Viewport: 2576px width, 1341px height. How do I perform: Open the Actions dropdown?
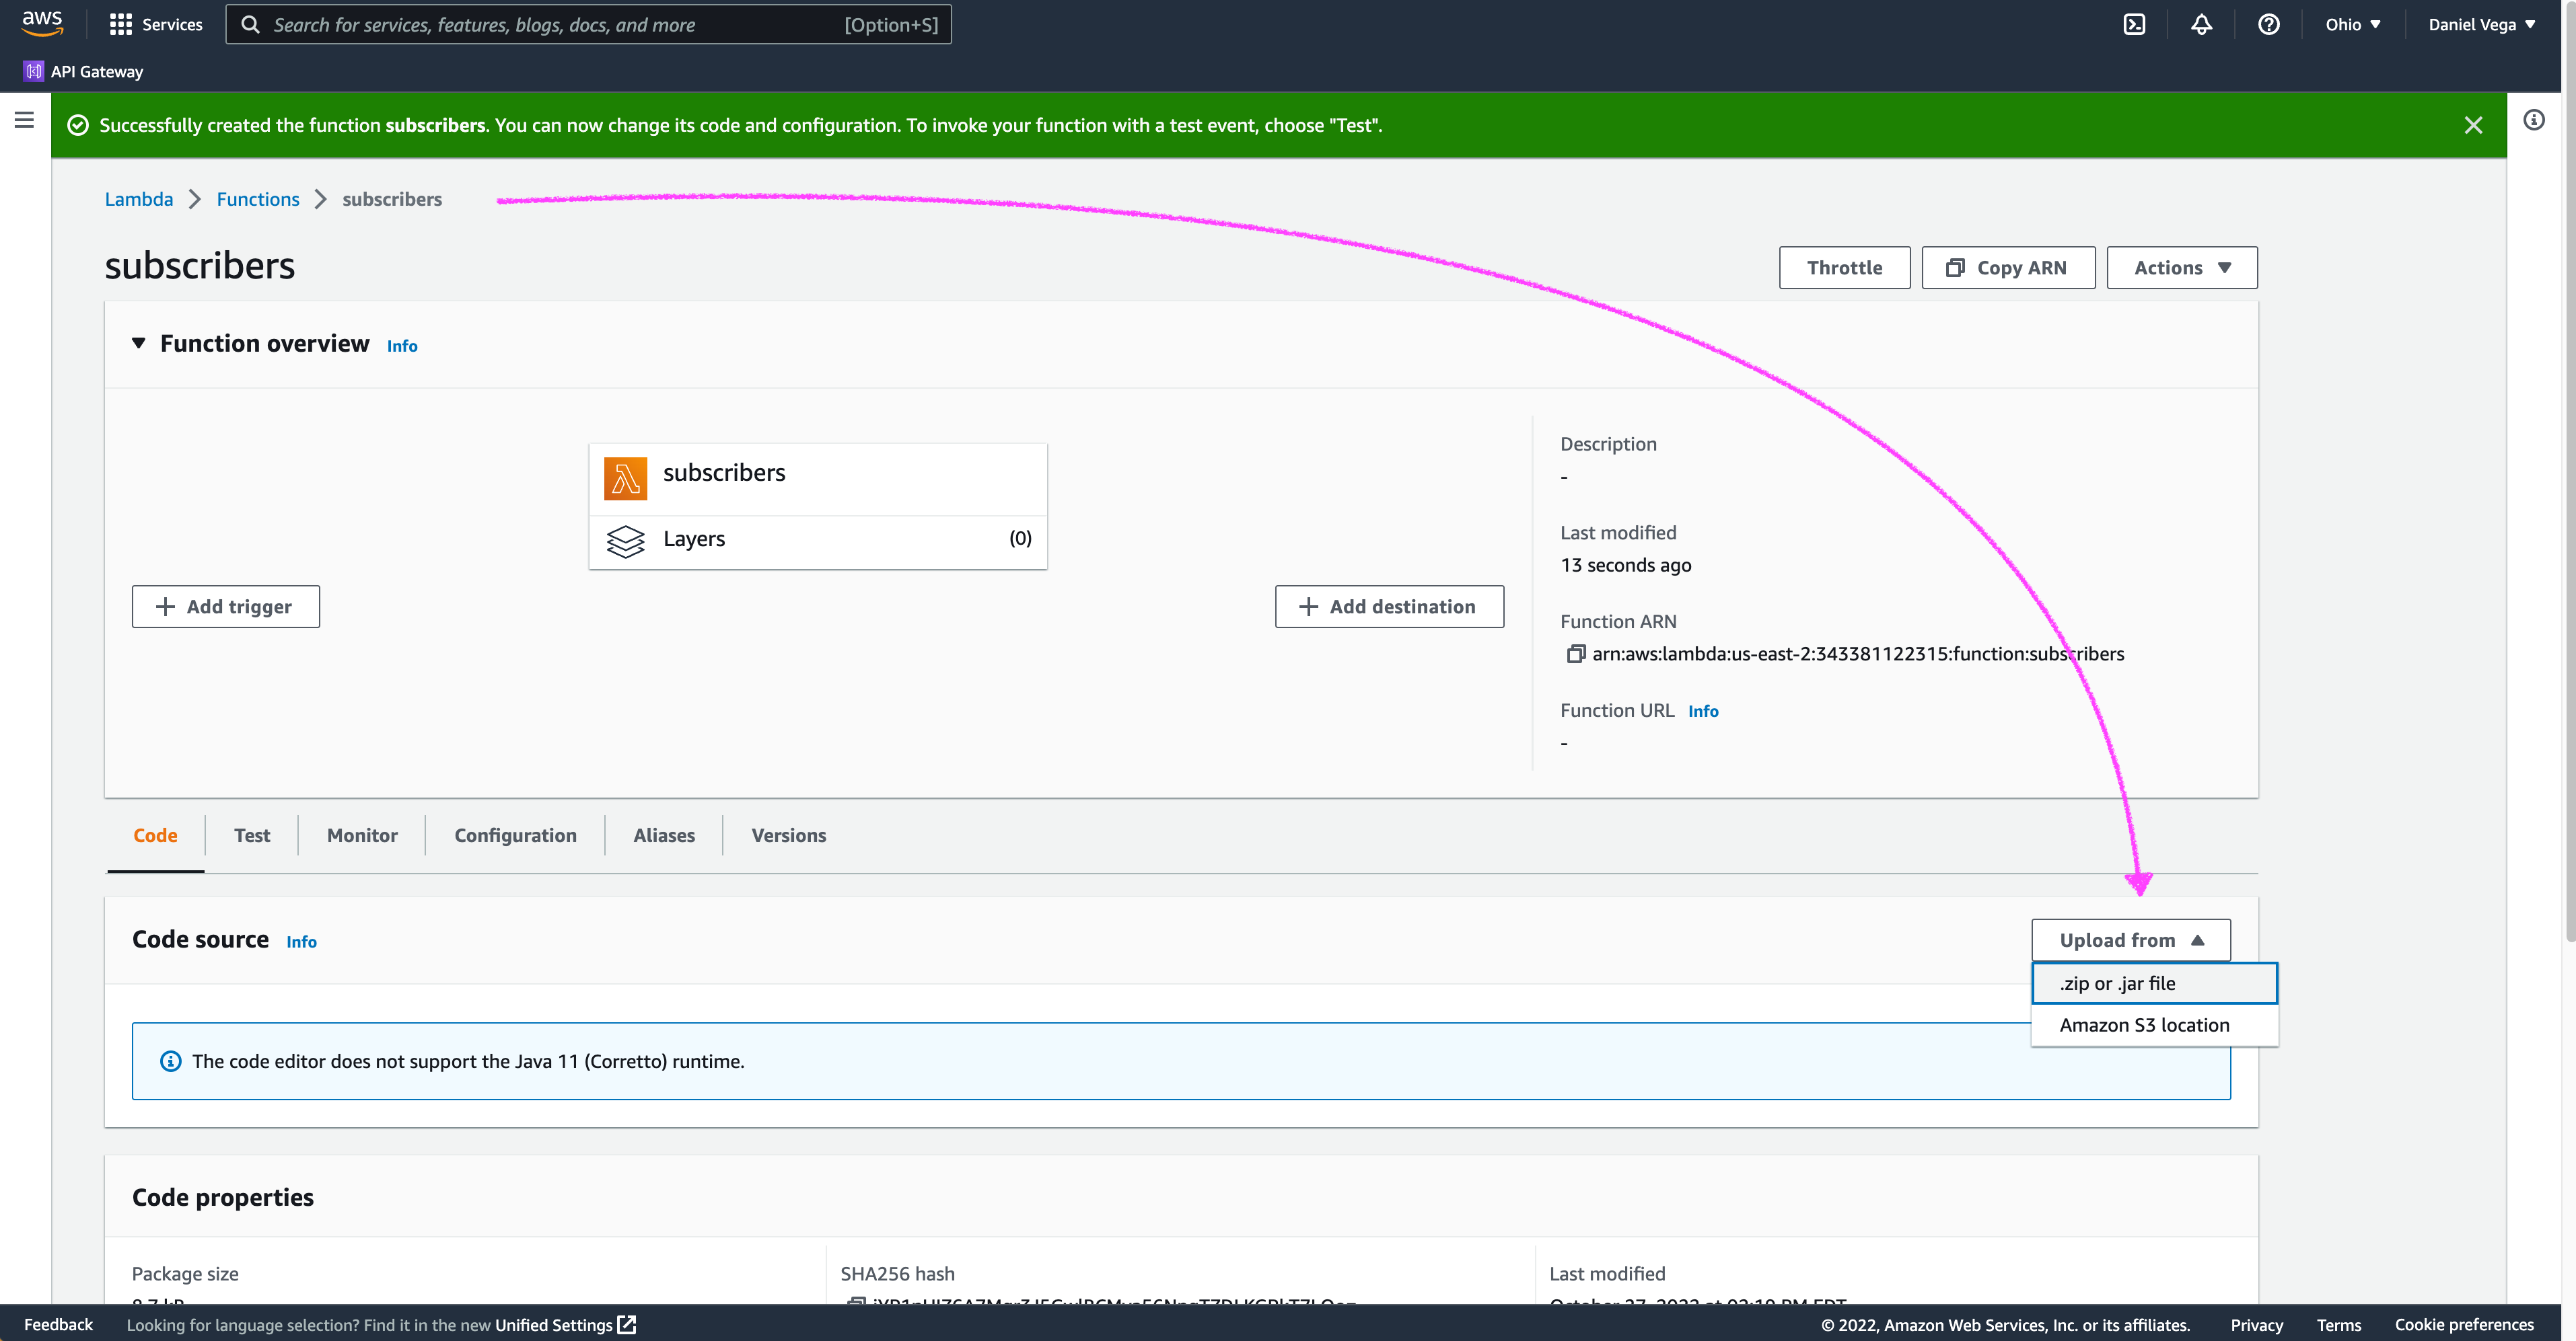2181,268
